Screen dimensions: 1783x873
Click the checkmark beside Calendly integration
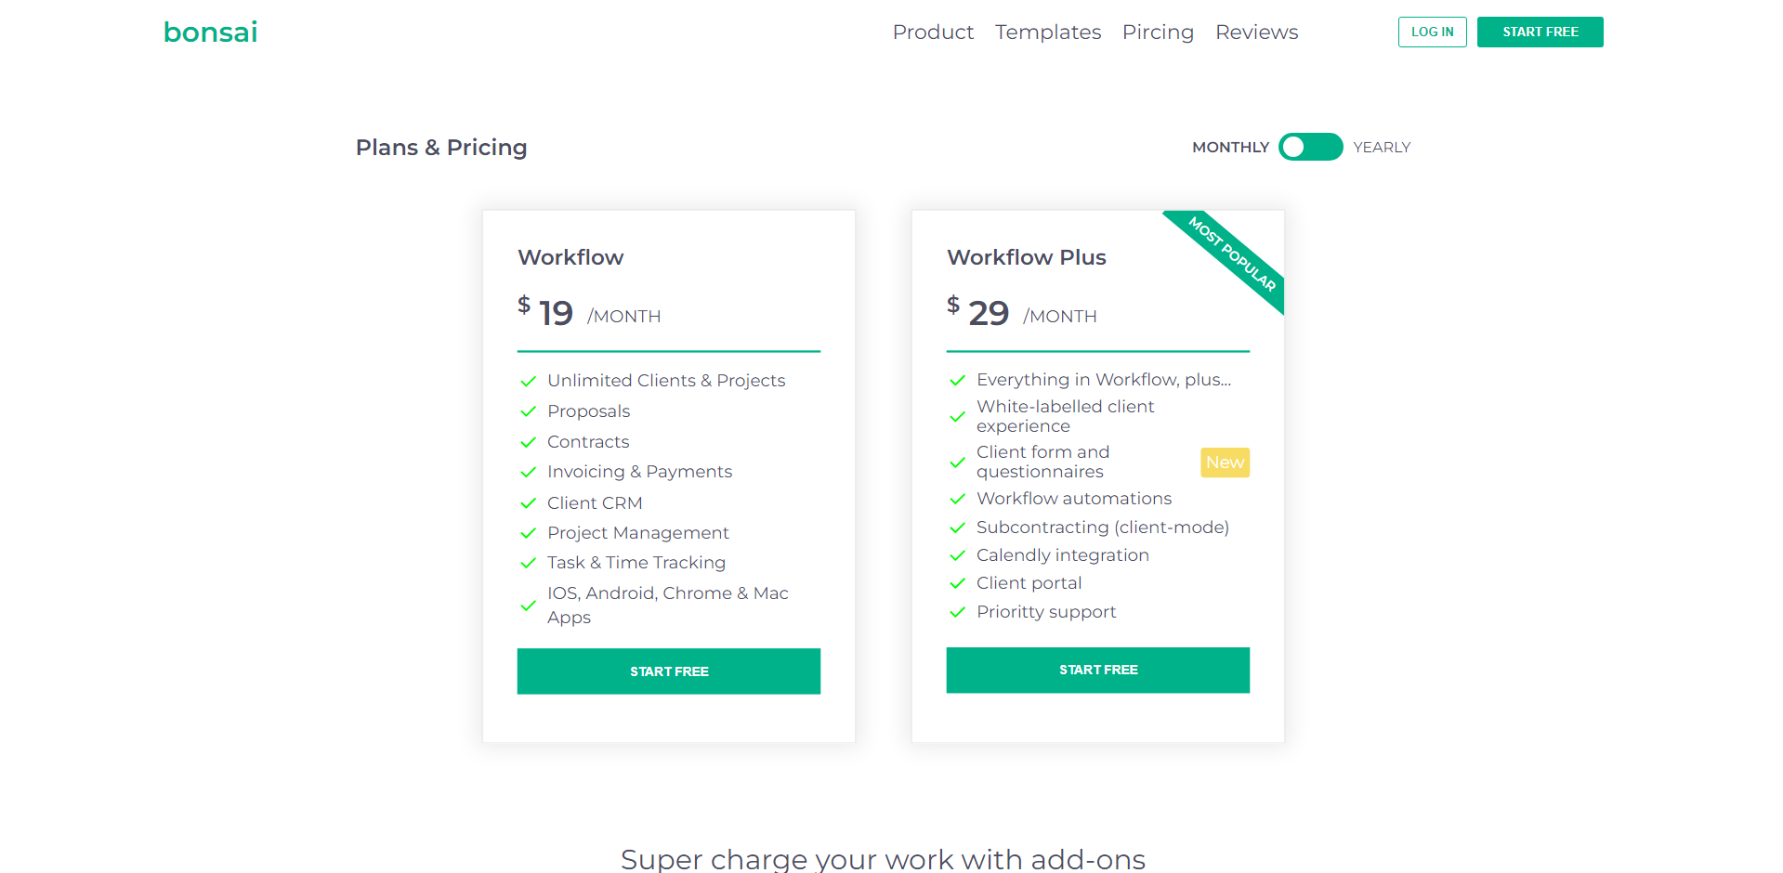(957, 555)
